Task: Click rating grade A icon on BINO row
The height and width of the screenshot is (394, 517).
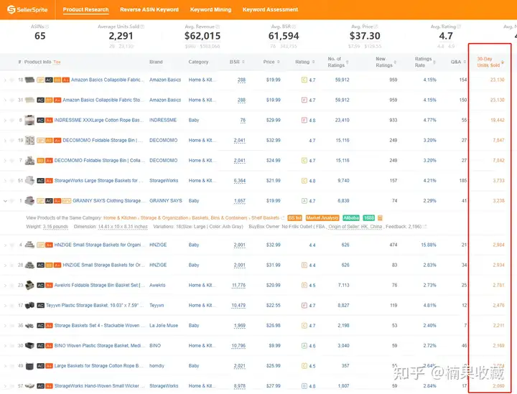Action: coord(304,346)
